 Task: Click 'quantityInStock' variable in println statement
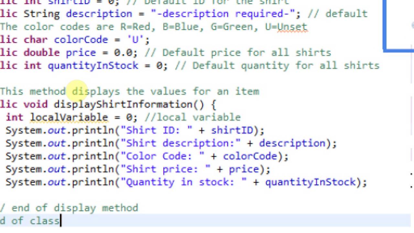(310, 182)
